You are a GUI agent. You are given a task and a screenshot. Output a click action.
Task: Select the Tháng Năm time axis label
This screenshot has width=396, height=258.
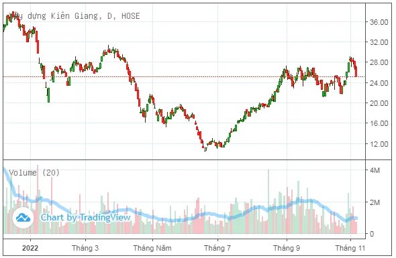[x=152, y=248]
